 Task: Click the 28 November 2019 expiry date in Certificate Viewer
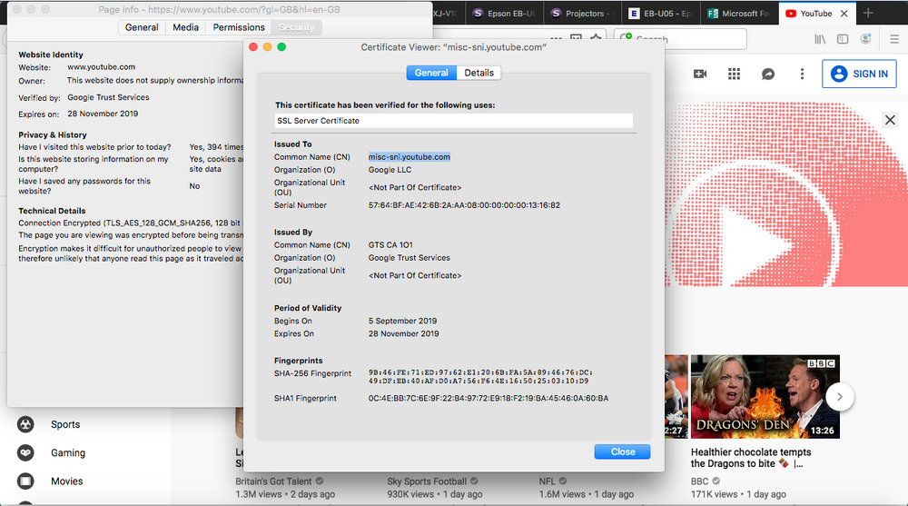(404, 334)
